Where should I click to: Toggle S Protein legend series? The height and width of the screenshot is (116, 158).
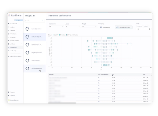pyautogui.click(x=75, y=35)
